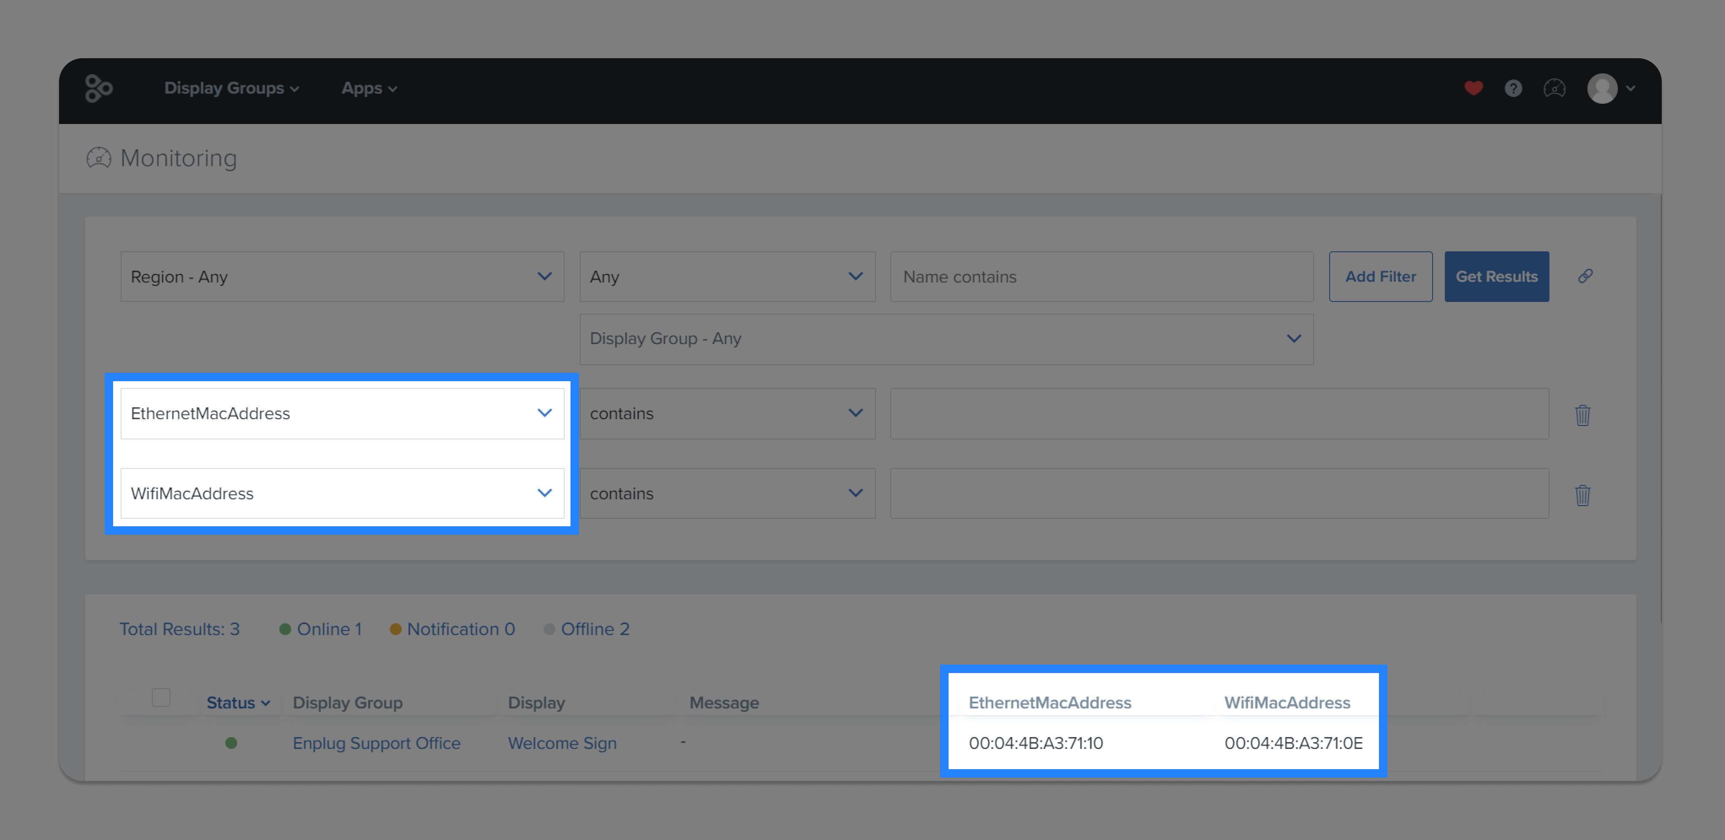The image size is (1725, 840).
Task: Click the green status dot of Welcome Sign row
Action: (231, 743)
